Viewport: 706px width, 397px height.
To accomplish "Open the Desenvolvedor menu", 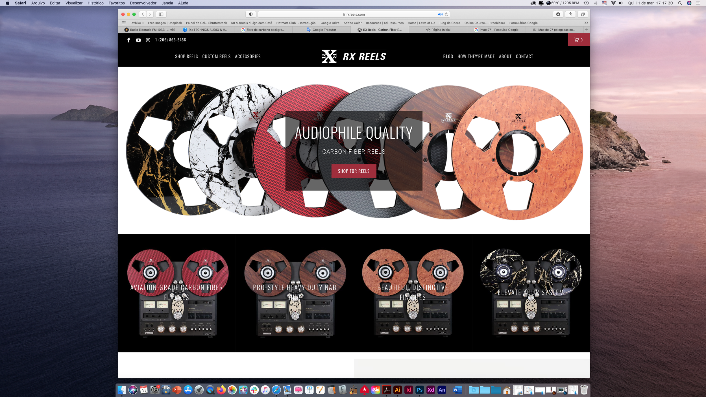I will click(143, 3).
